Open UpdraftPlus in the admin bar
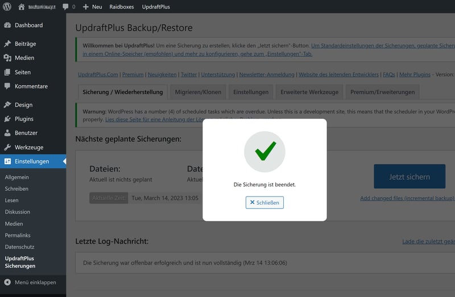455x297 pixels. [x=156, y=7]
